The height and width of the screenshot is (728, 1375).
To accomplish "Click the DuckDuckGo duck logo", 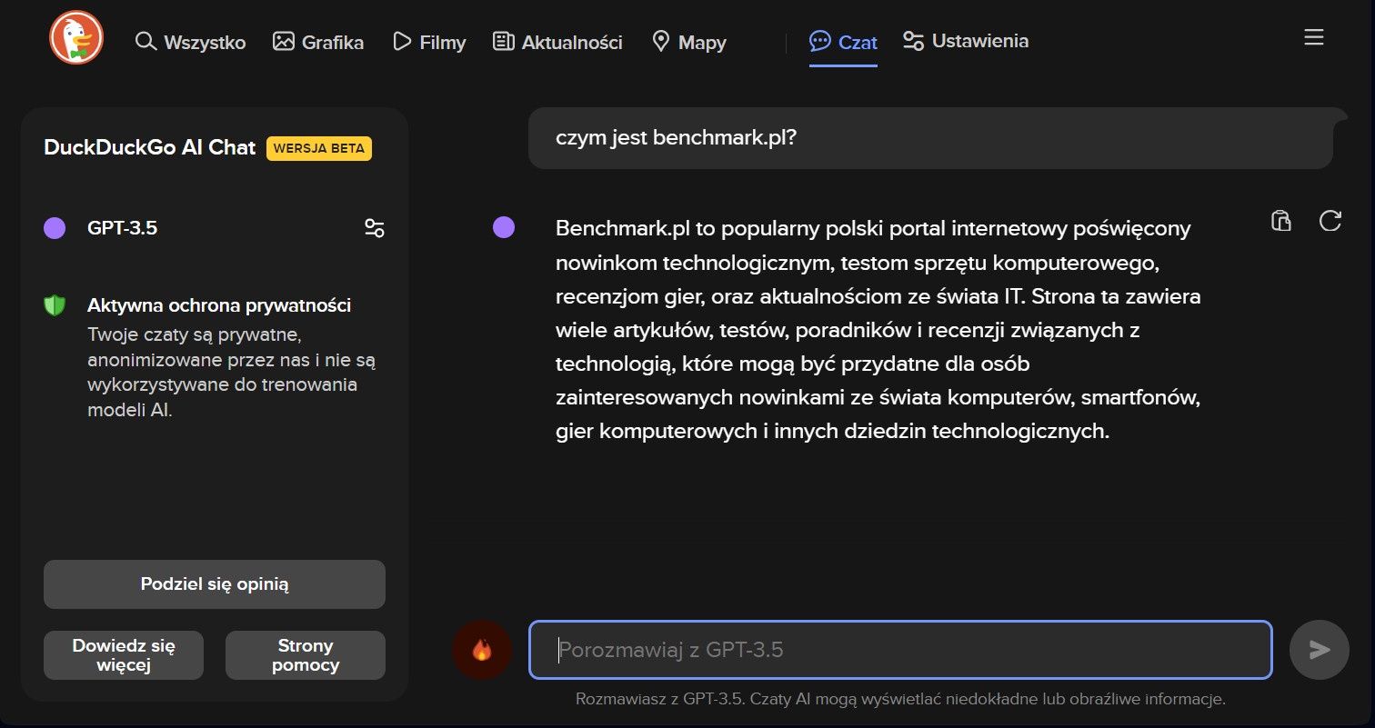I will (x=76, y=38).
